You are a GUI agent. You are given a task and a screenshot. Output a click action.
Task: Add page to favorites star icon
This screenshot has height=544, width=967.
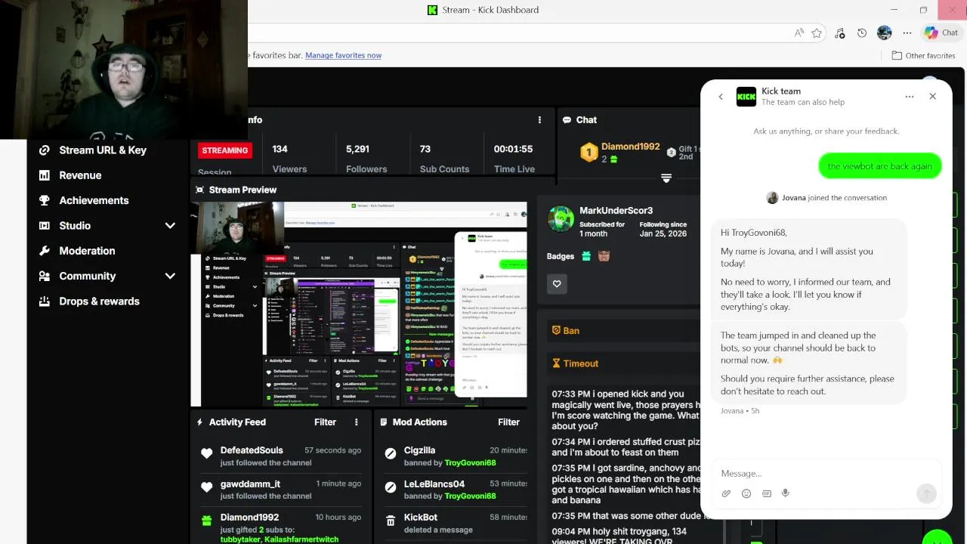coord(817,33)
